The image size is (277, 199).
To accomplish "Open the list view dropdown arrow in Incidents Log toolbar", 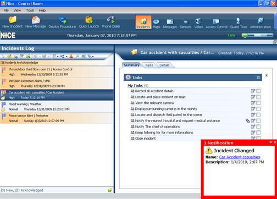I will (58, 57).
